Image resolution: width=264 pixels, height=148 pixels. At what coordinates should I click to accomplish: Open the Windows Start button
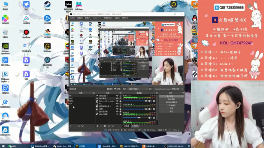click(3, 146)
